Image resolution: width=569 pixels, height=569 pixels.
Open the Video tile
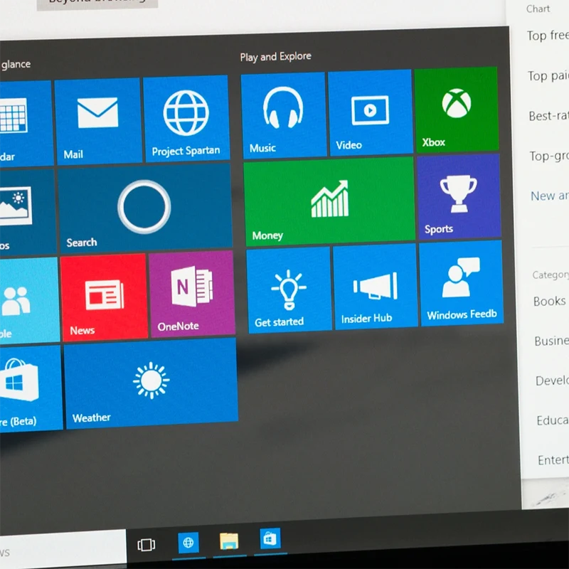click(x=370, y=112)
